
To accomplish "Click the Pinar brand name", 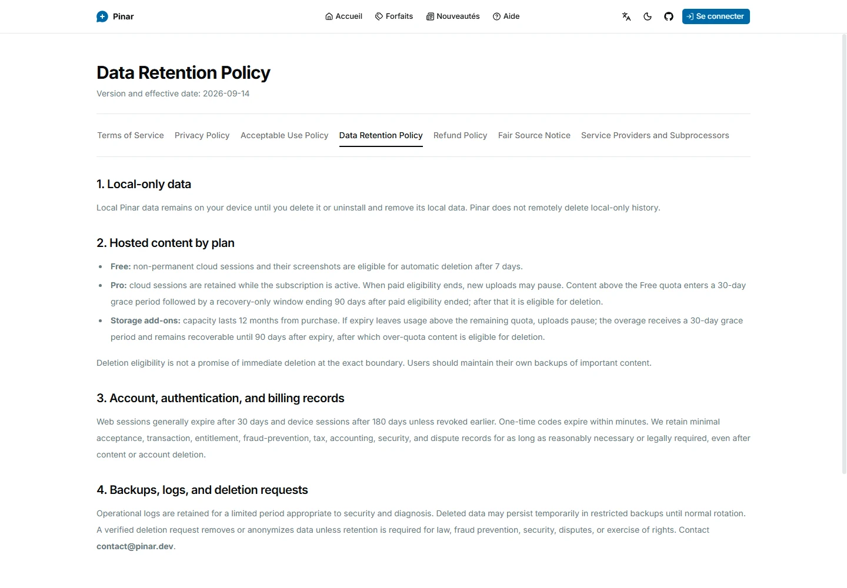I will point(124,16).
